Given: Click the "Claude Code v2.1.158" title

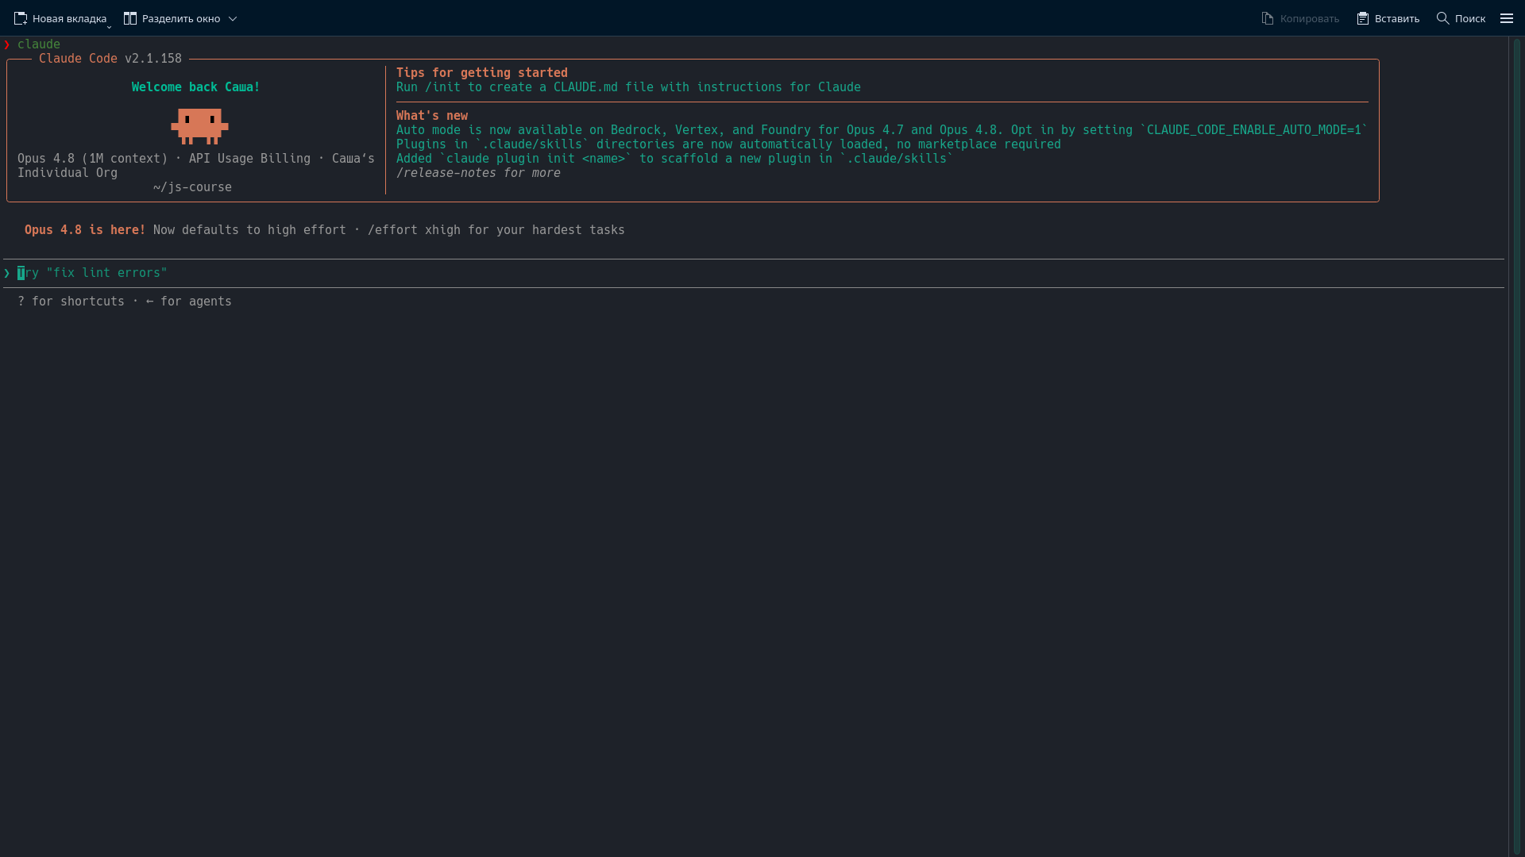Looking at the screenshot, I should tap(110, 59).
